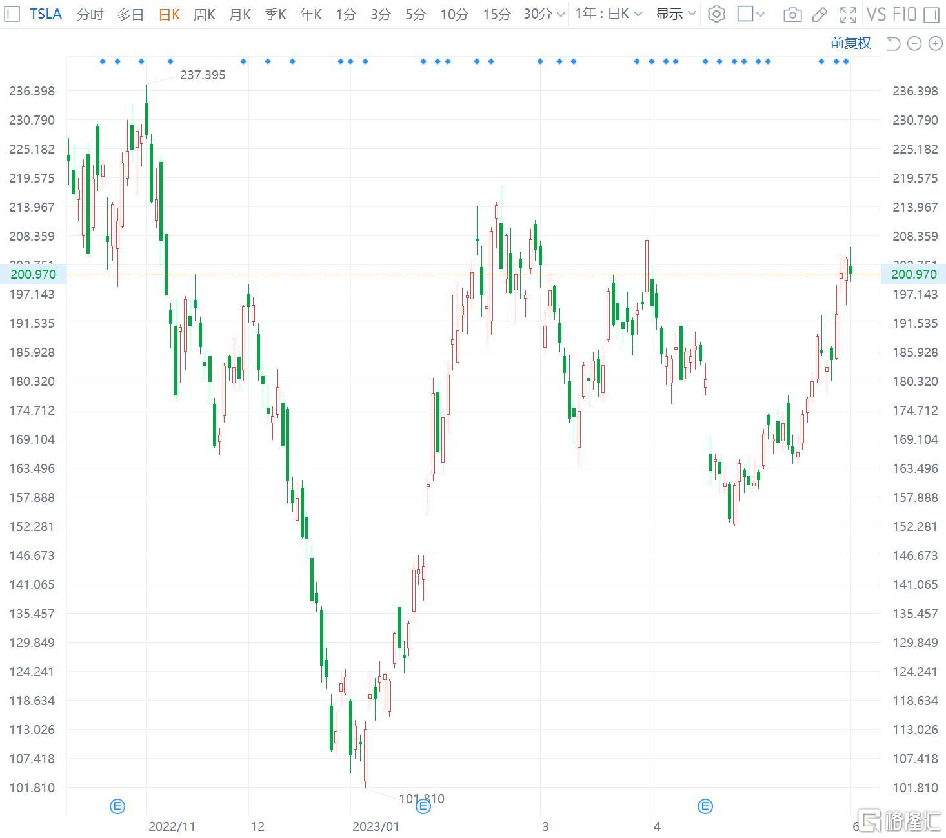946x838 pixels.
Task: Zoom out chart with minus icon
Action: tap(914, 43)
